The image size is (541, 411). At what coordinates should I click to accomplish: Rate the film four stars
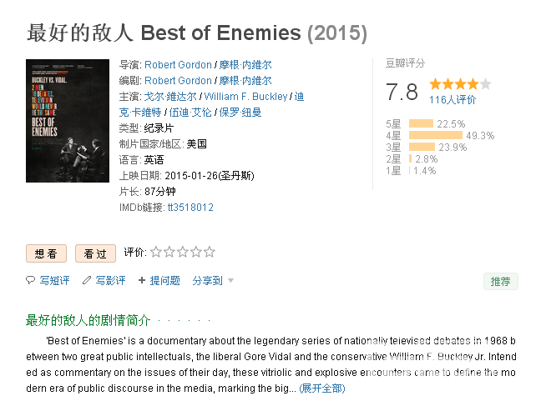point(196,252)
